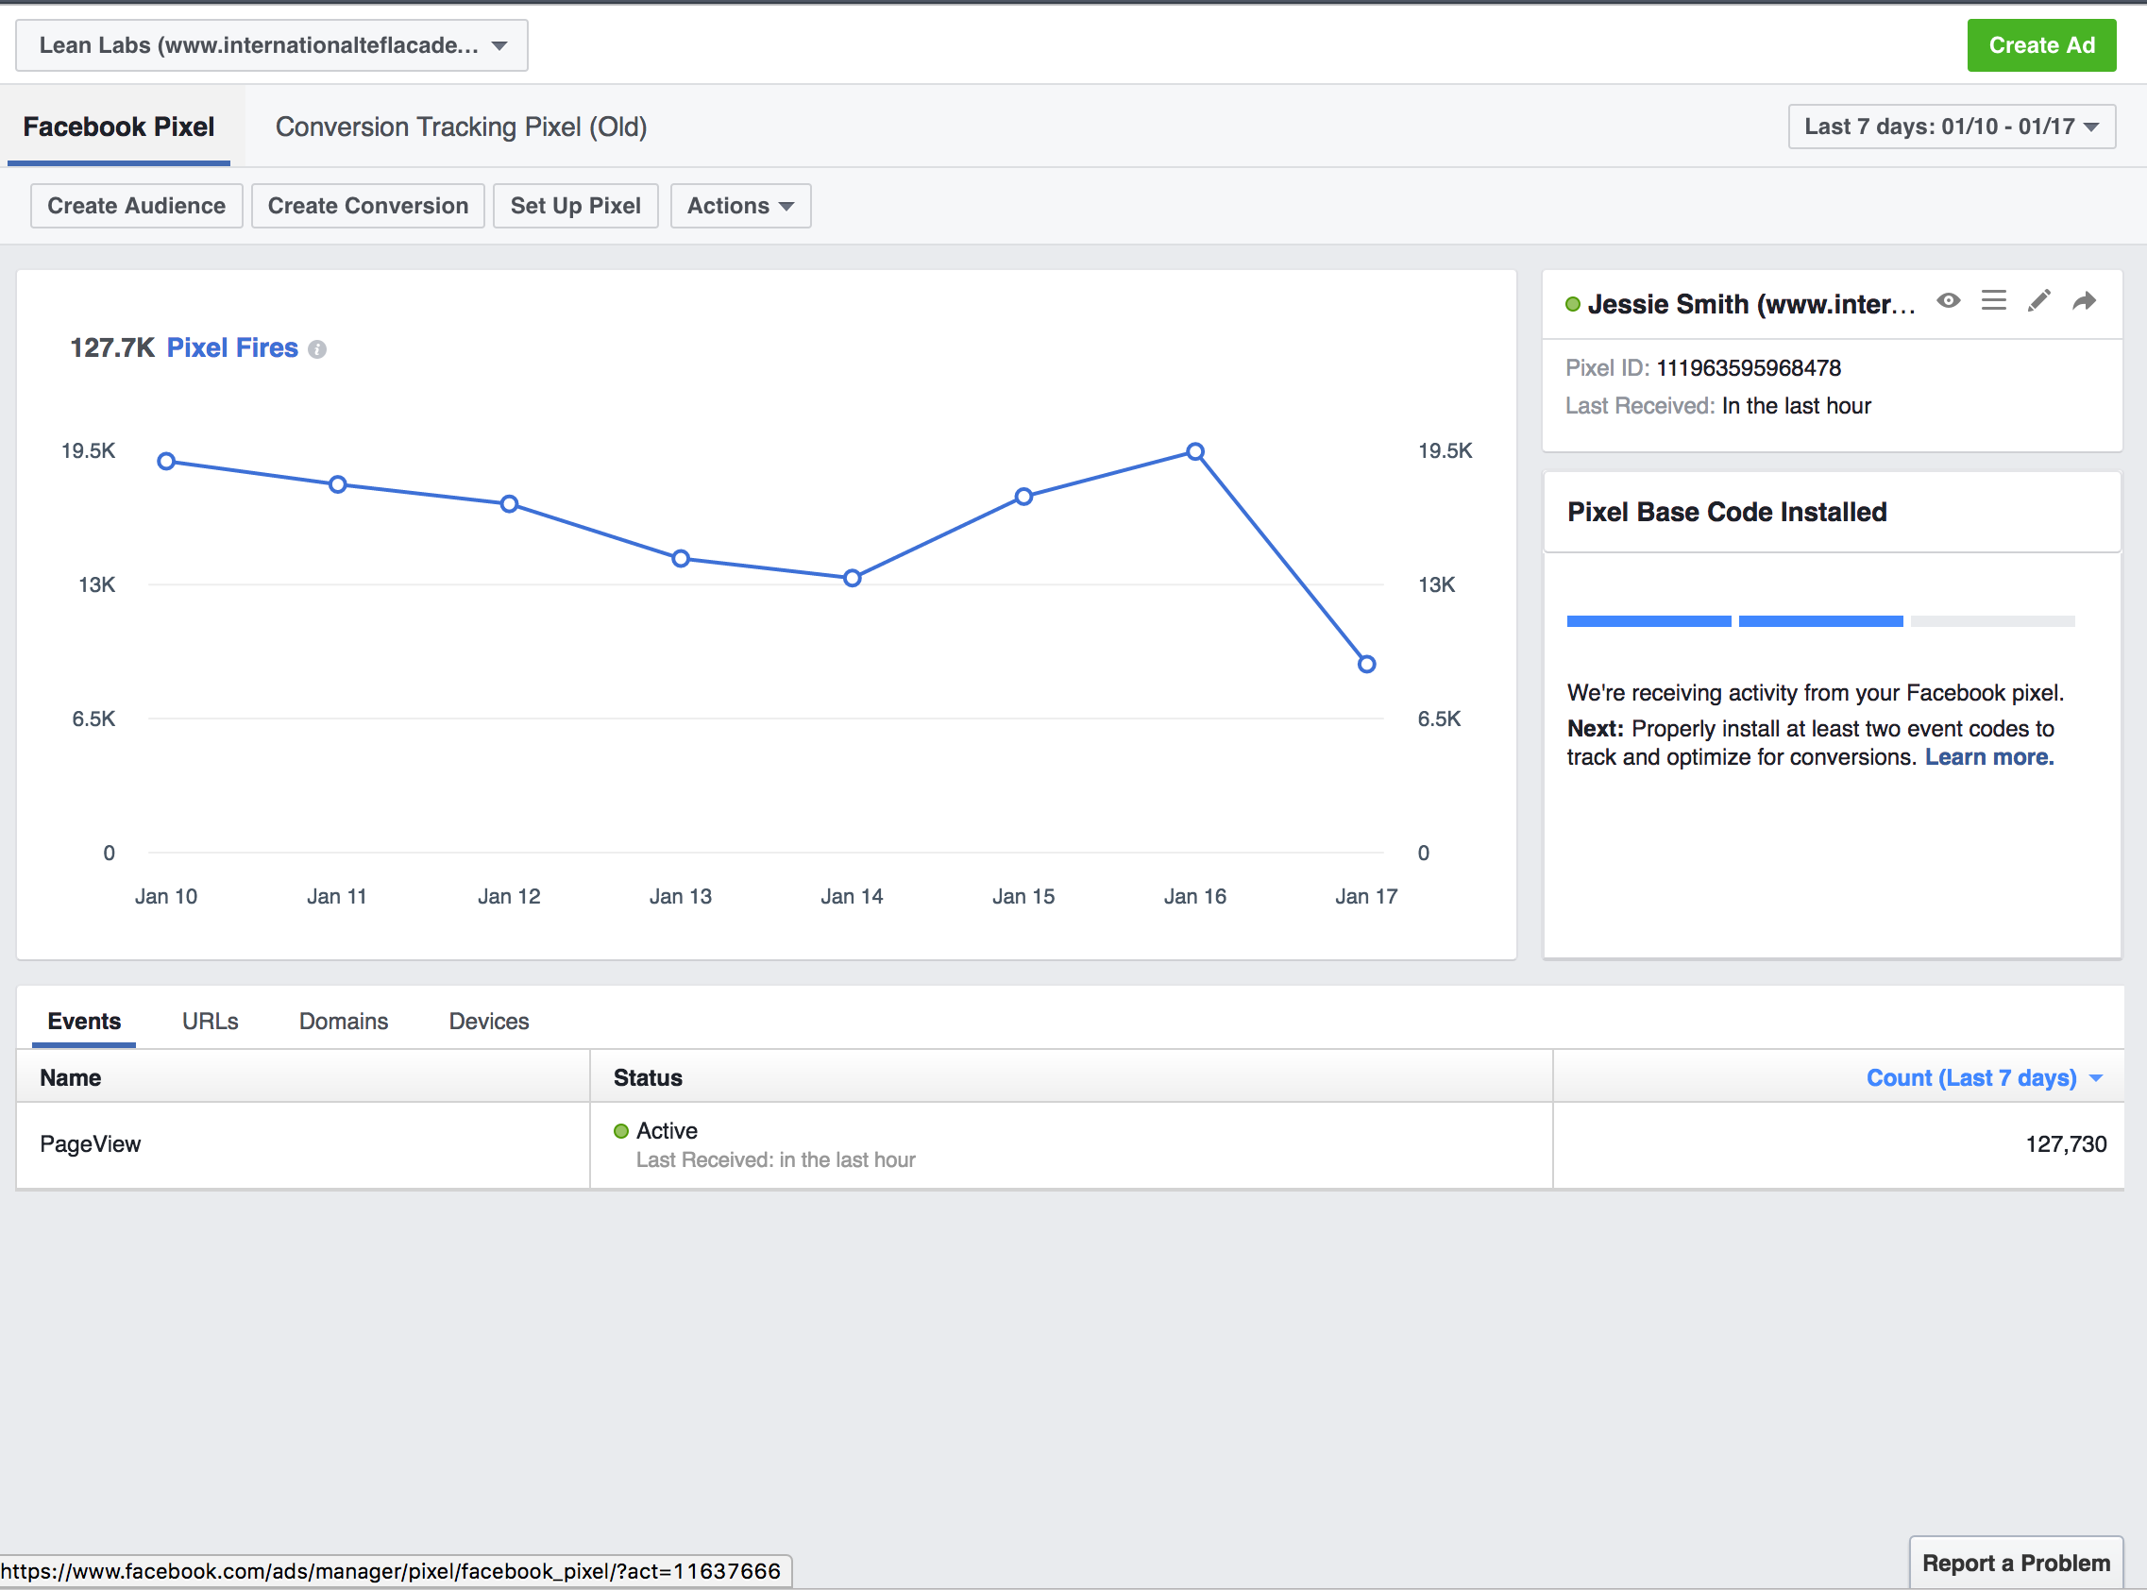This screenshot has height=1590, width=2147.
Task: Click the share arrow icon in the pixel card
Action: point(2084,302)
